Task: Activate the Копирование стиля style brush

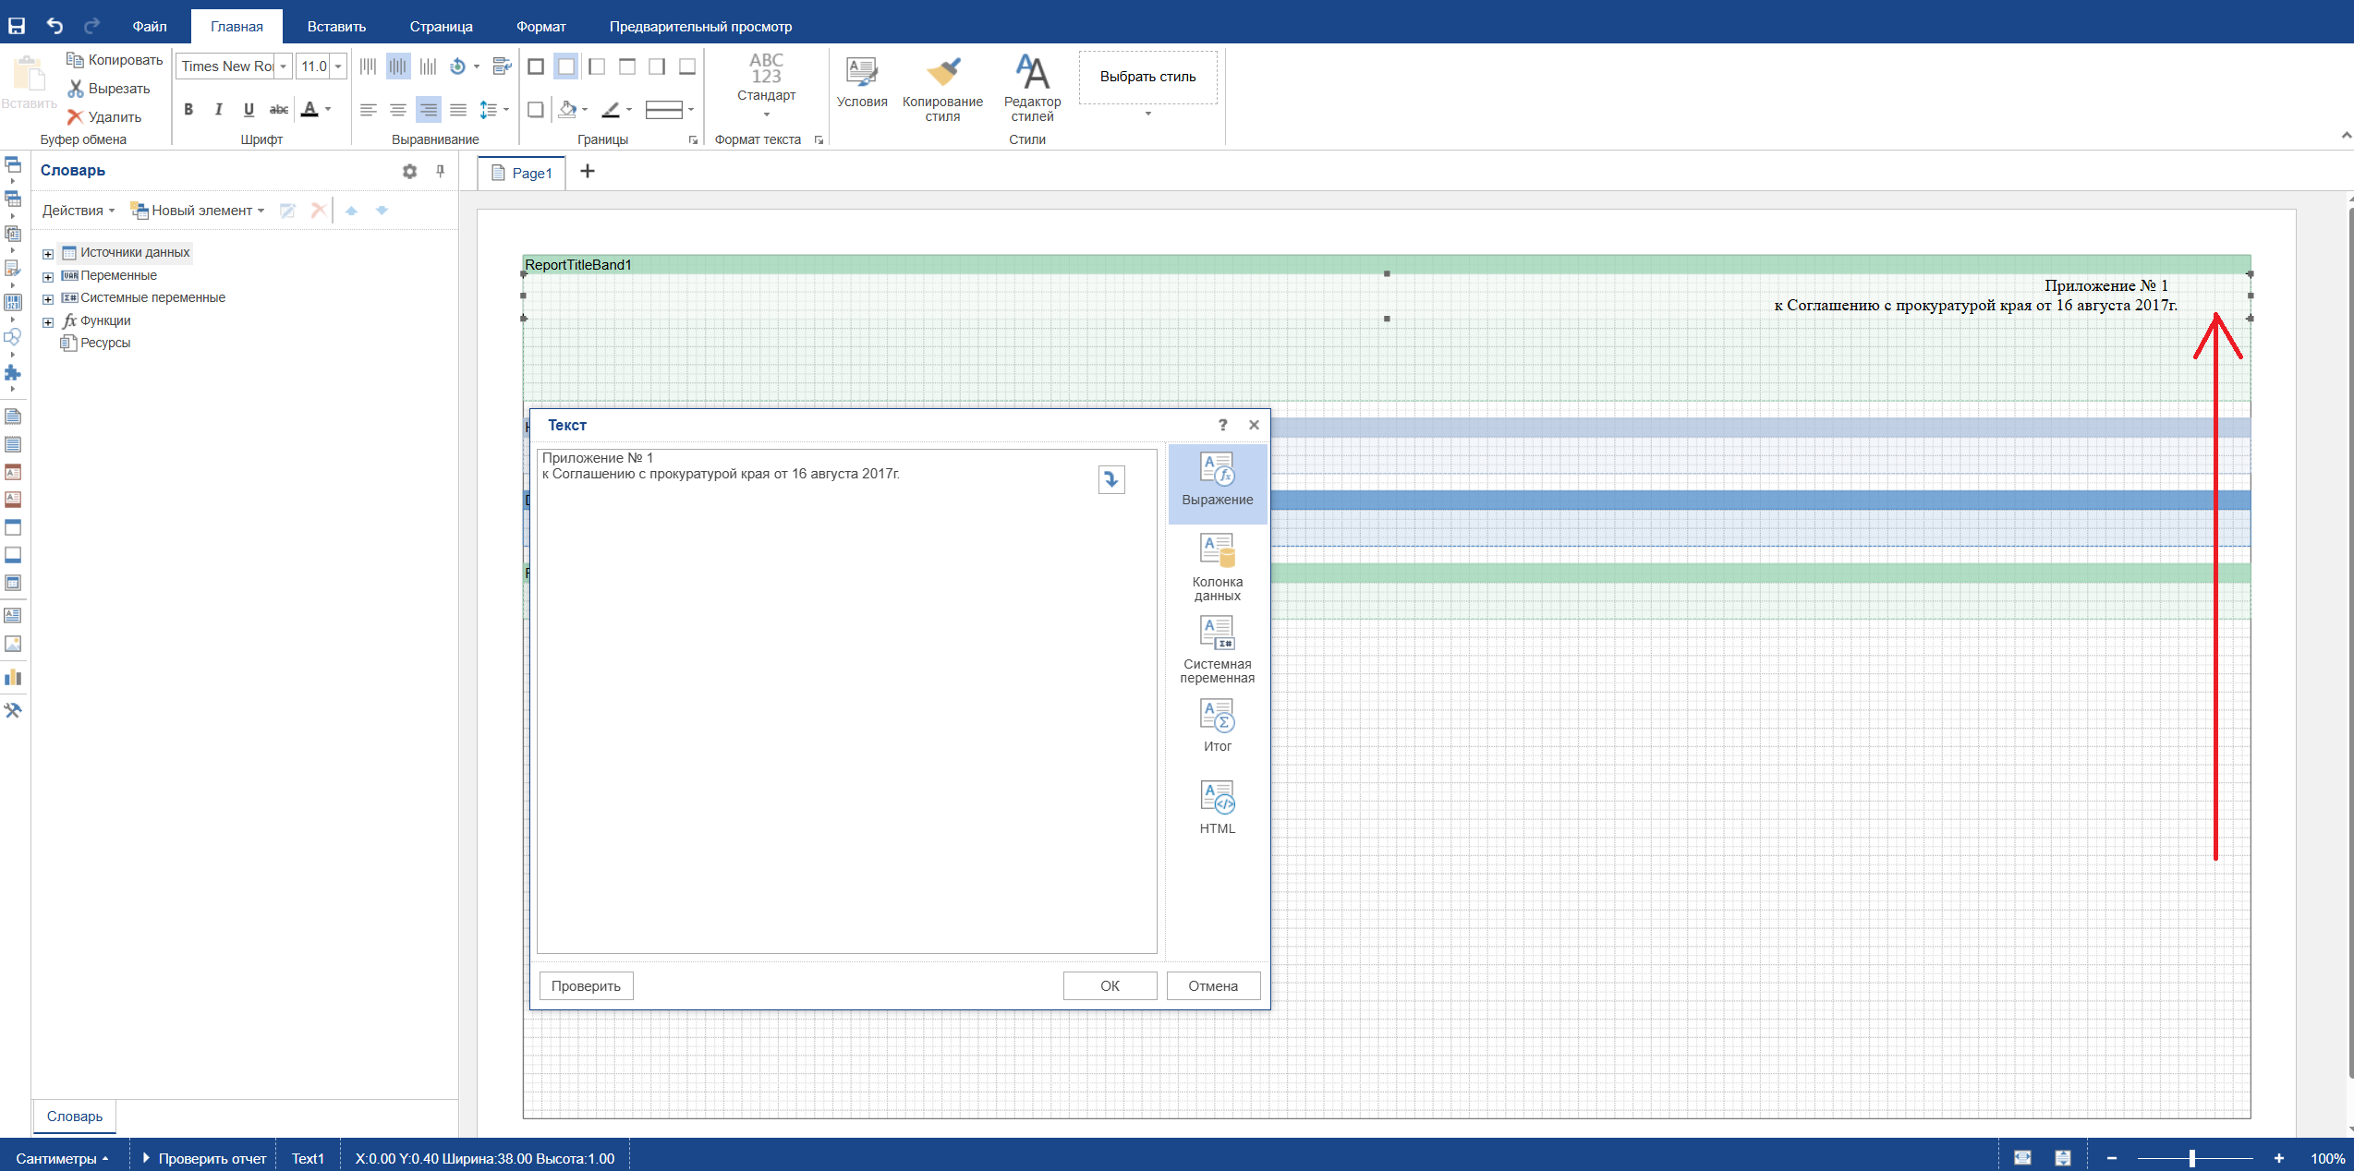Action: click(x=942, y=88)
